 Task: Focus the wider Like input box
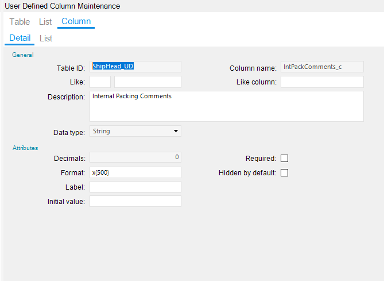coord(148,82)
